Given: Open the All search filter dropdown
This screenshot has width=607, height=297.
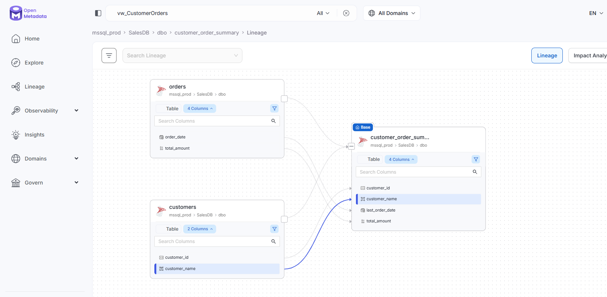Looking at the screenshot, I should tap(323, 13).
